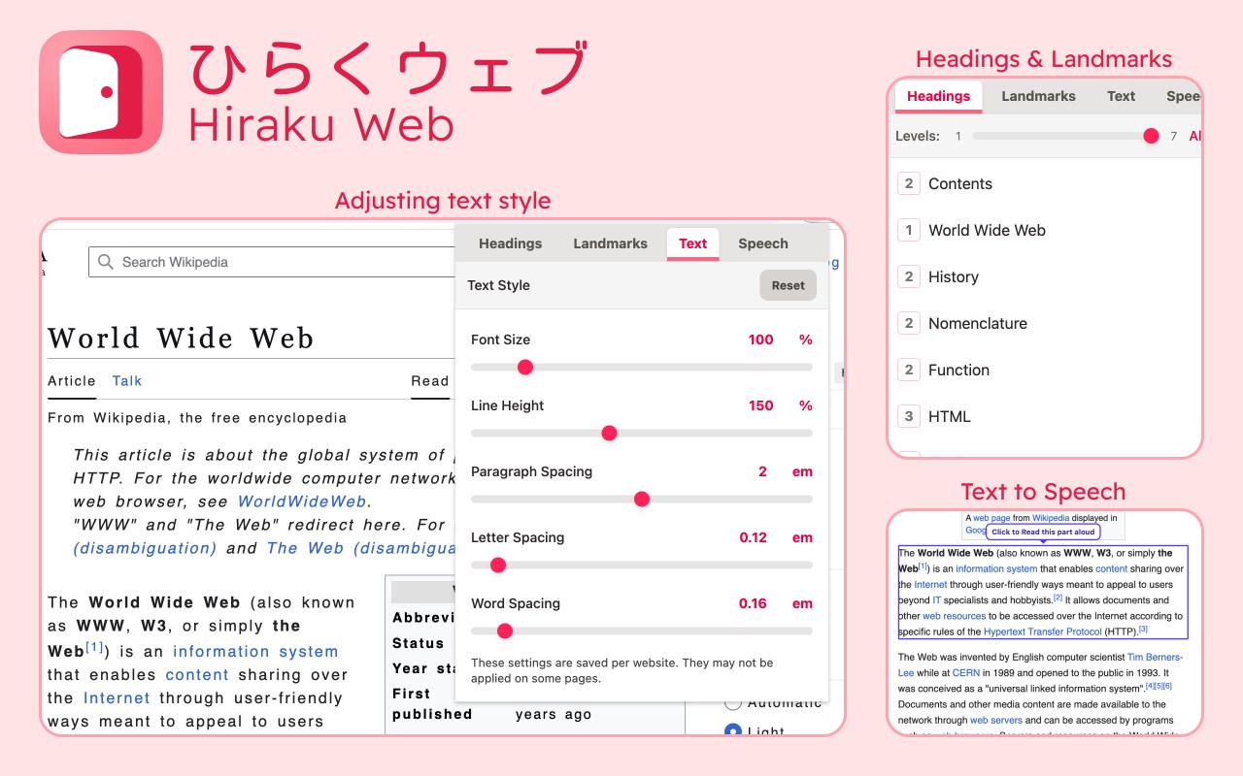Click the Line Height value 150

coord(761,405)
